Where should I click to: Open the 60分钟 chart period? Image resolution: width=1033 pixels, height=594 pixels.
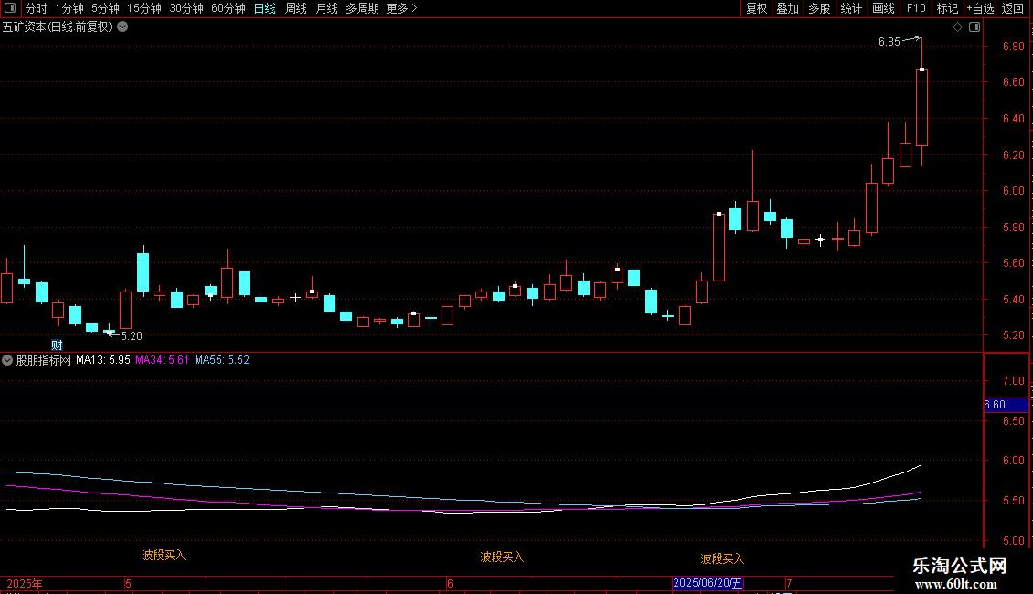point(228,8)
